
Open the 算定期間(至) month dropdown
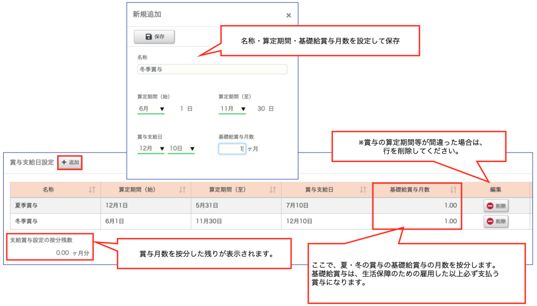[232, 109]
